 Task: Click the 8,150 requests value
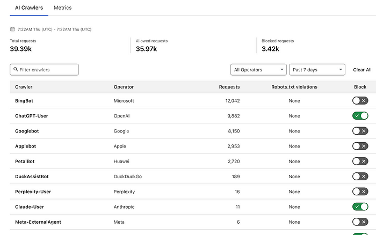(234, 131)
